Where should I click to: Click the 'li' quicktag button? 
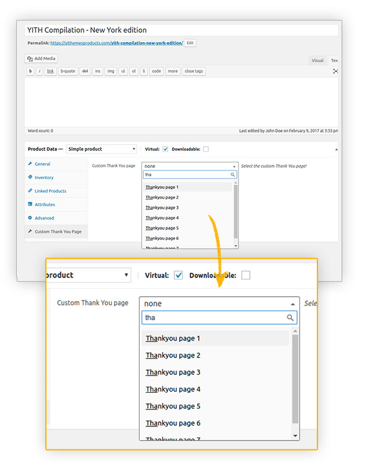pos(144,71)
